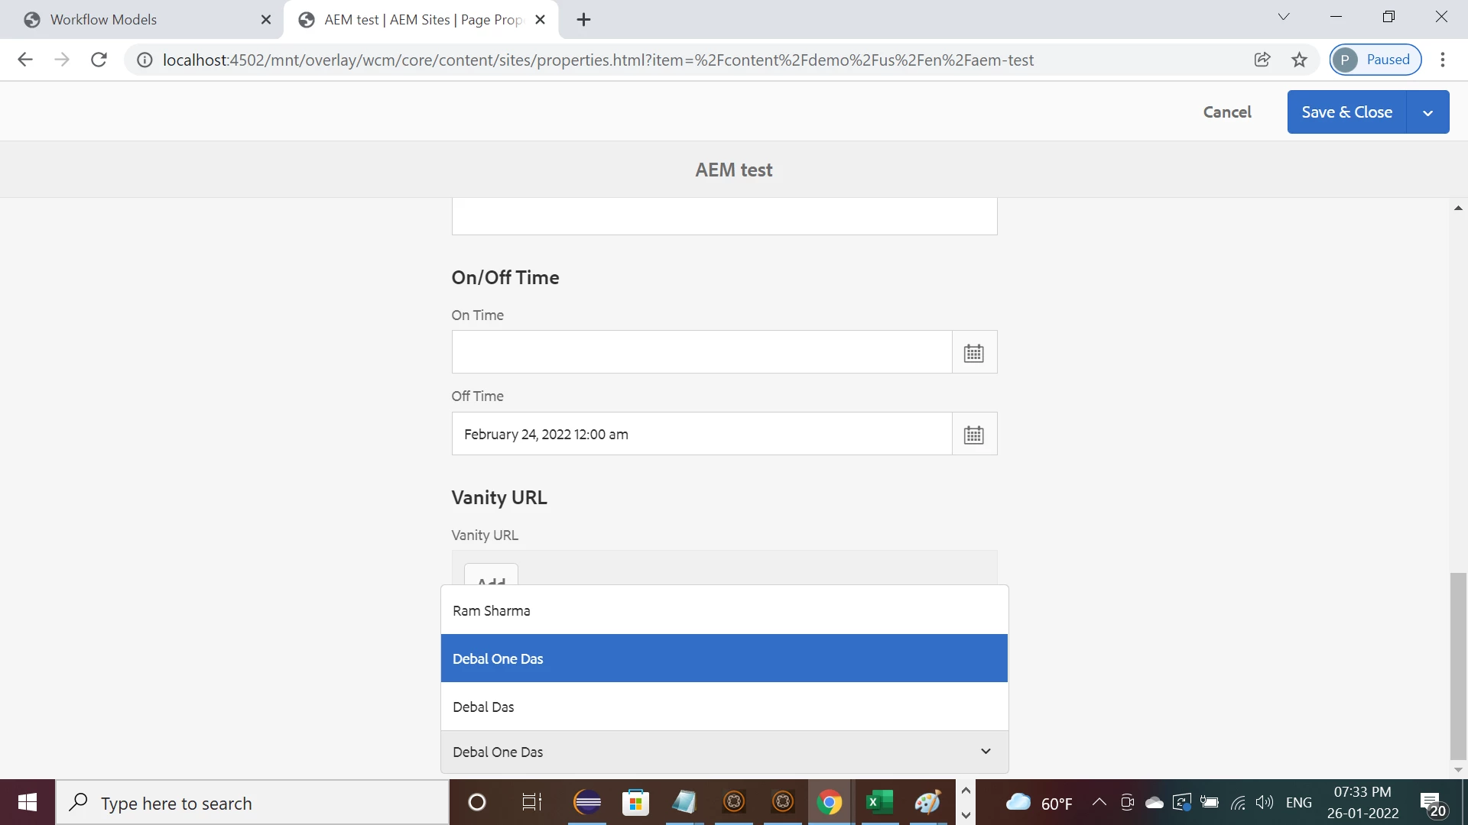
Task: Open the Off Time calendar picker
Action: pos(973,435)
